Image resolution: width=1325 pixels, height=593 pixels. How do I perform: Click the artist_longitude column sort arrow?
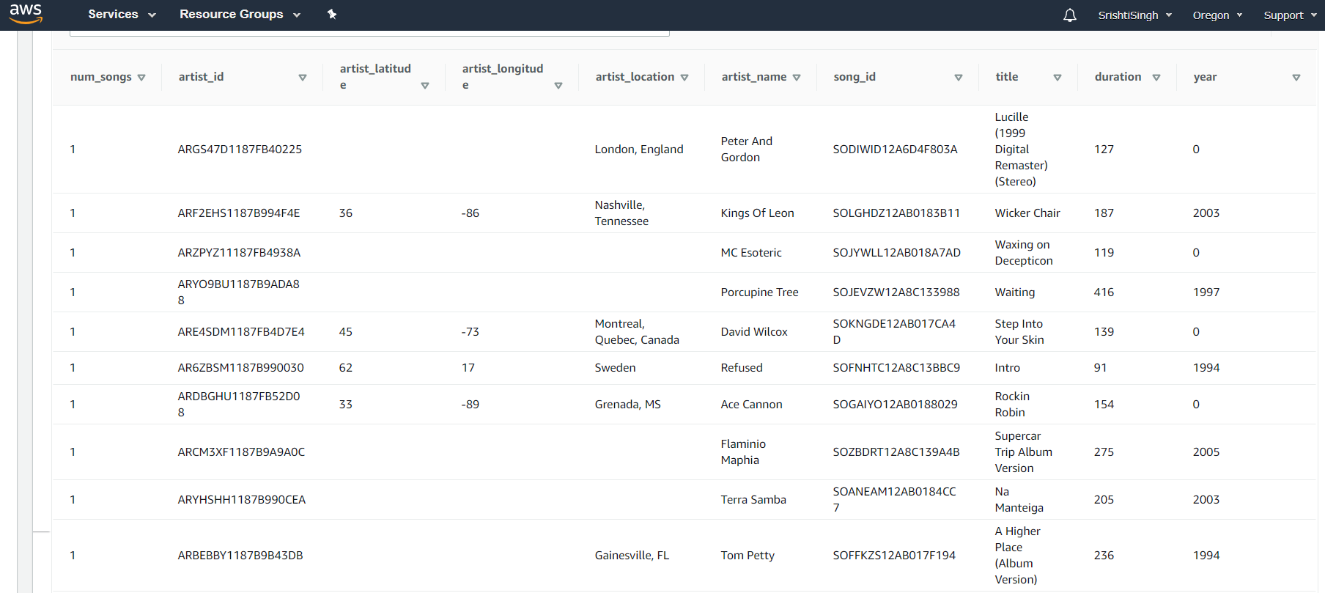(x=558, y=86)
